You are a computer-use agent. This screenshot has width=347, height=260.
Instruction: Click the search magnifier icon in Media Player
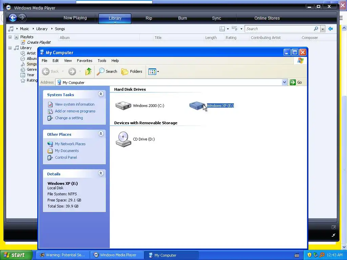point(316,29)
